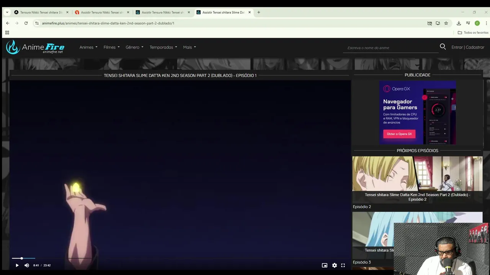490x275 pixels.
Task: Close the second Assistir Tensura Nikki tab
Action: click(128, 12)
